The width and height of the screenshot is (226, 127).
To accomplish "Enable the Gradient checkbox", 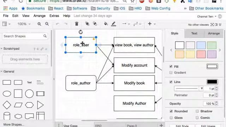I will 171,73.
